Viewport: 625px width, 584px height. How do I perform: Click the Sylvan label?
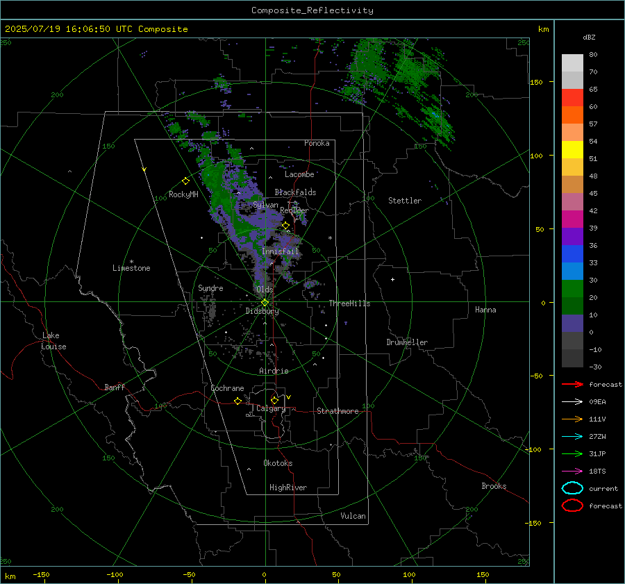(265, 206)
